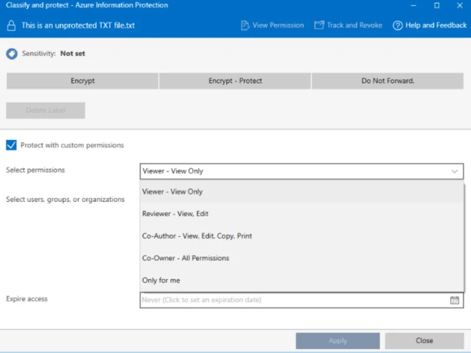471x353 pixels.
Task: Click the Track and Revoke icon
Action: 319,25
